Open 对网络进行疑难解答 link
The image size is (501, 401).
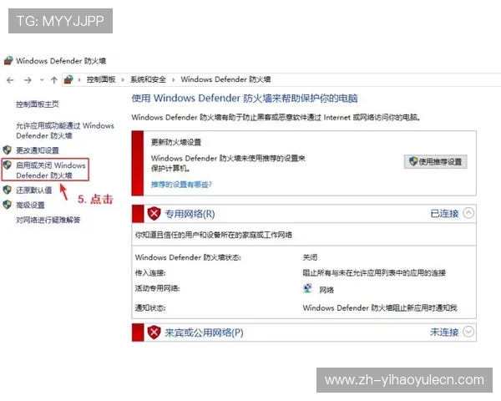click(48, 220)
